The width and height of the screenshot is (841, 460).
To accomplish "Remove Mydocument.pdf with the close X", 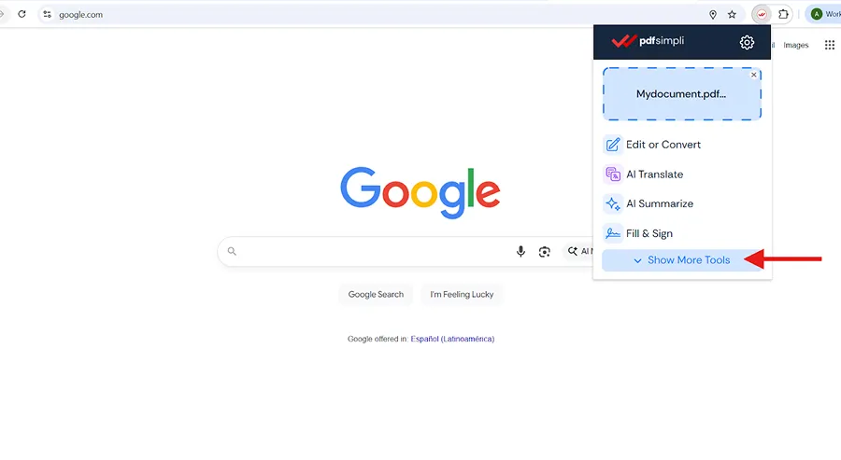I will click(x=753, y=75).
